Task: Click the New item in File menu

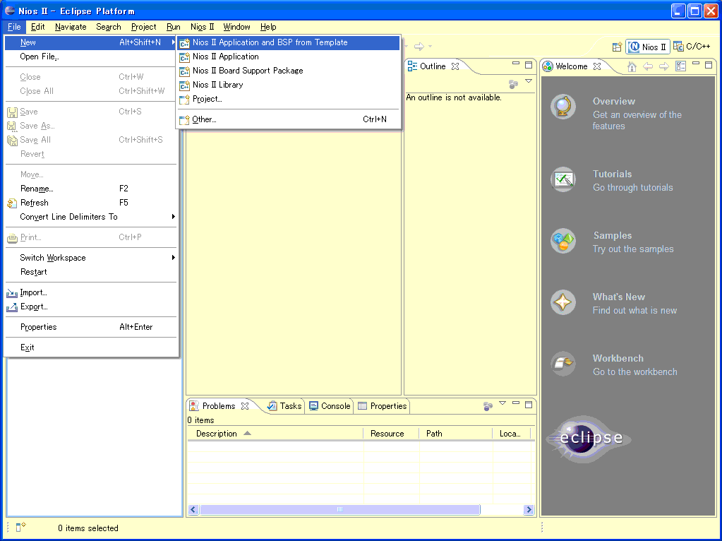Action: coord(91,42)
